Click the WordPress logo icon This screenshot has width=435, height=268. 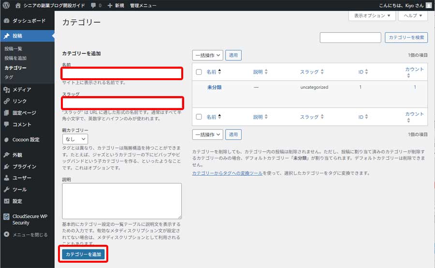(6, 5)
